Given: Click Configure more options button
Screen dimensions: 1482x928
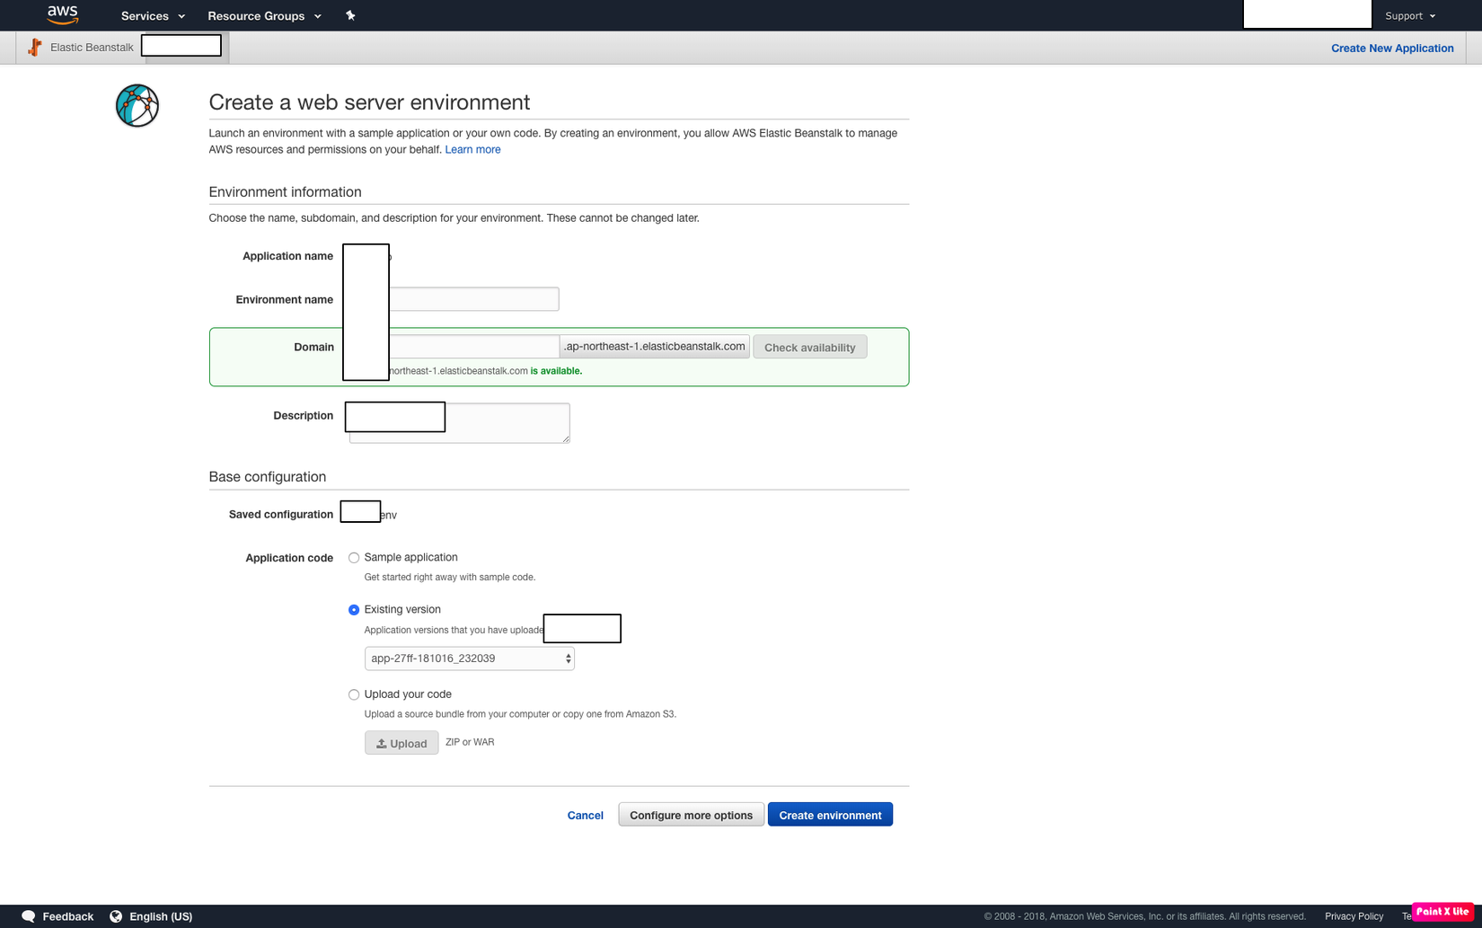Looking at the screenshot, I should pyautogui.click(x=692, y=815).
